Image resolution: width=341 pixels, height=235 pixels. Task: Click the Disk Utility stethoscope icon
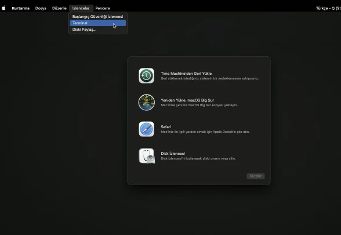click(147, 156)
